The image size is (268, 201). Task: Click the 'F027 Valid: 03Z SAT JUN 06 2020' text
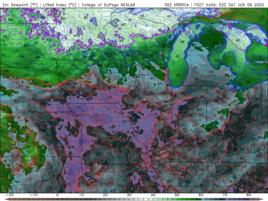pyautogui.click(x=229, y=5)
